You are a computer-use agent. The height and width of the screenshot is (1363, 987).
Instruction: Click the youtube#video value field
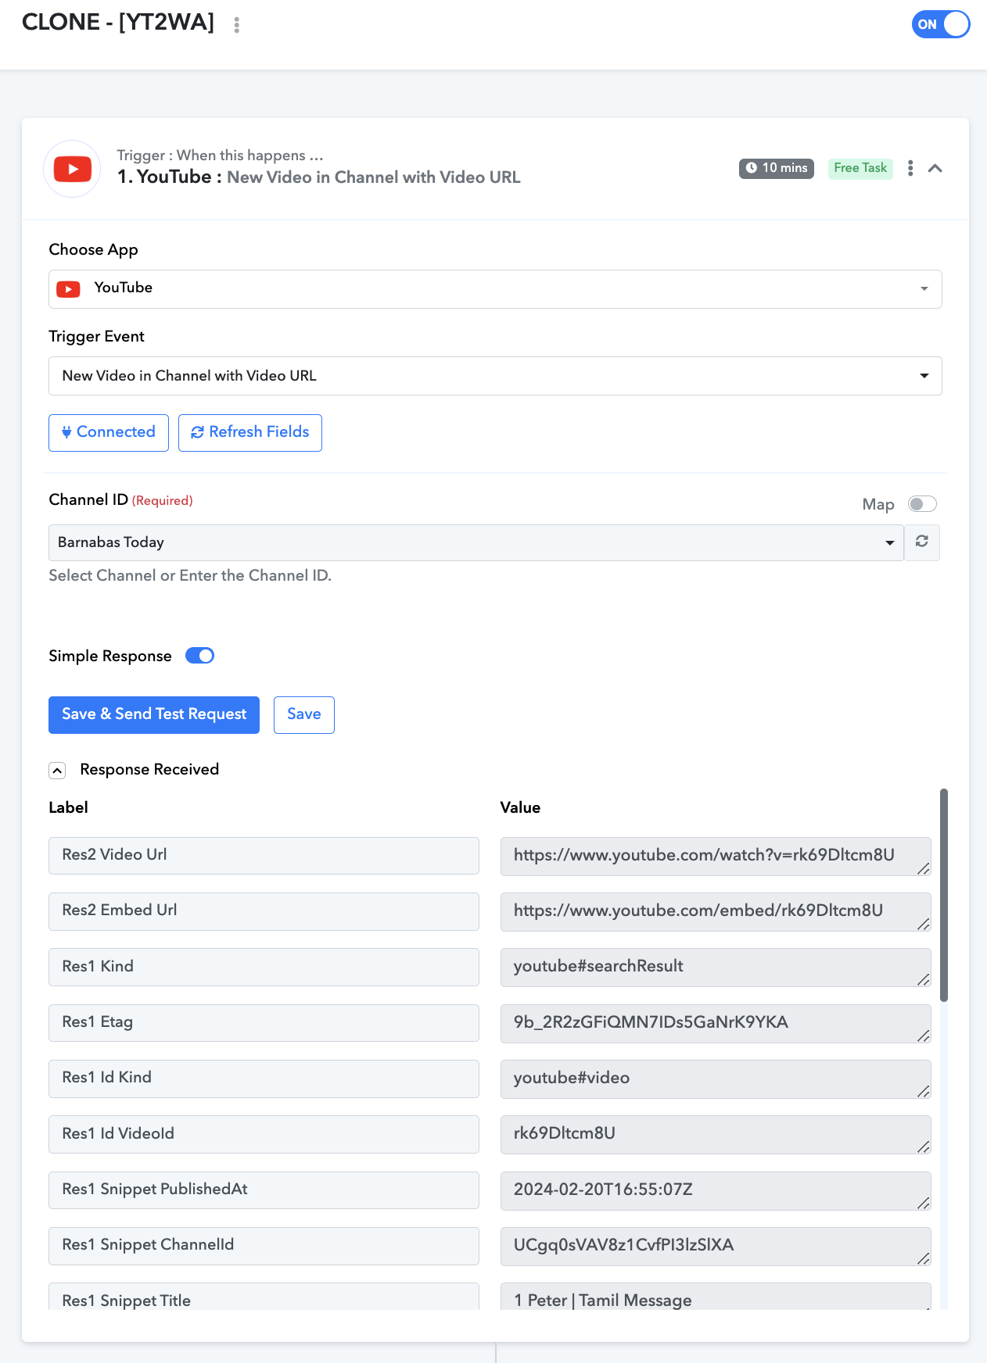(716, 1079)
